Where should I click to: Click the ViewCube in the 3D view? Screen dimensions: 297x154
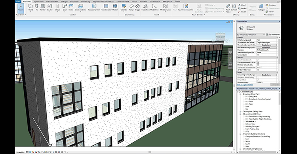coord(220,37)
